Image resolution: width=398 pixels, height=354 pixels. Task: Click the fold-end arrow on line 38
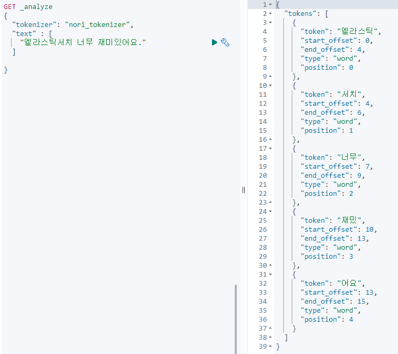pos(271,338)
